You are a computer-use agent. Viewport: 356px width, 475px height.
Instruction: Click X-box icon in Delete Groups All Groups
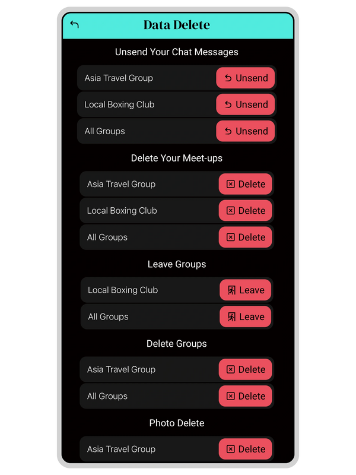click(x=231, y=396)
